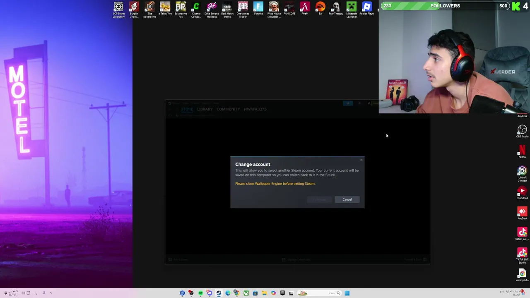
Task: Click Cancel in the Change account dialog
Action: tap(347, 199)
